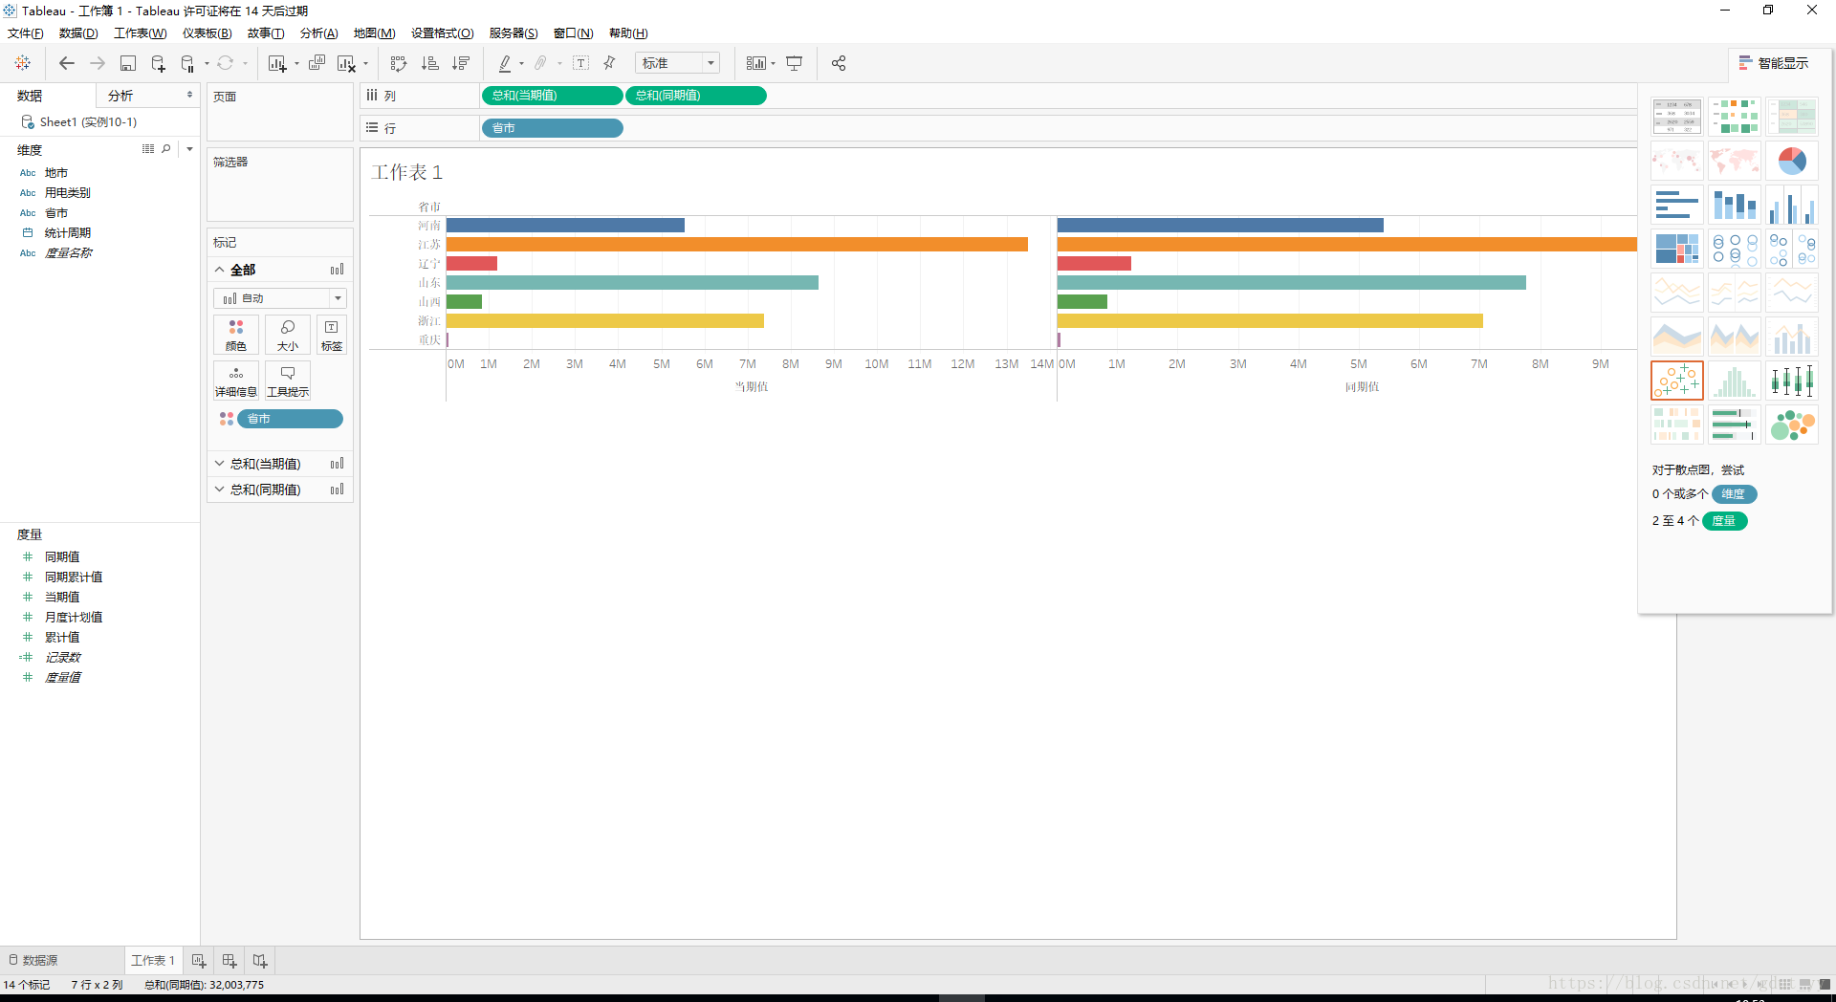
Task: Click the search fields magnifier icon
Action: tap(166, 149)
